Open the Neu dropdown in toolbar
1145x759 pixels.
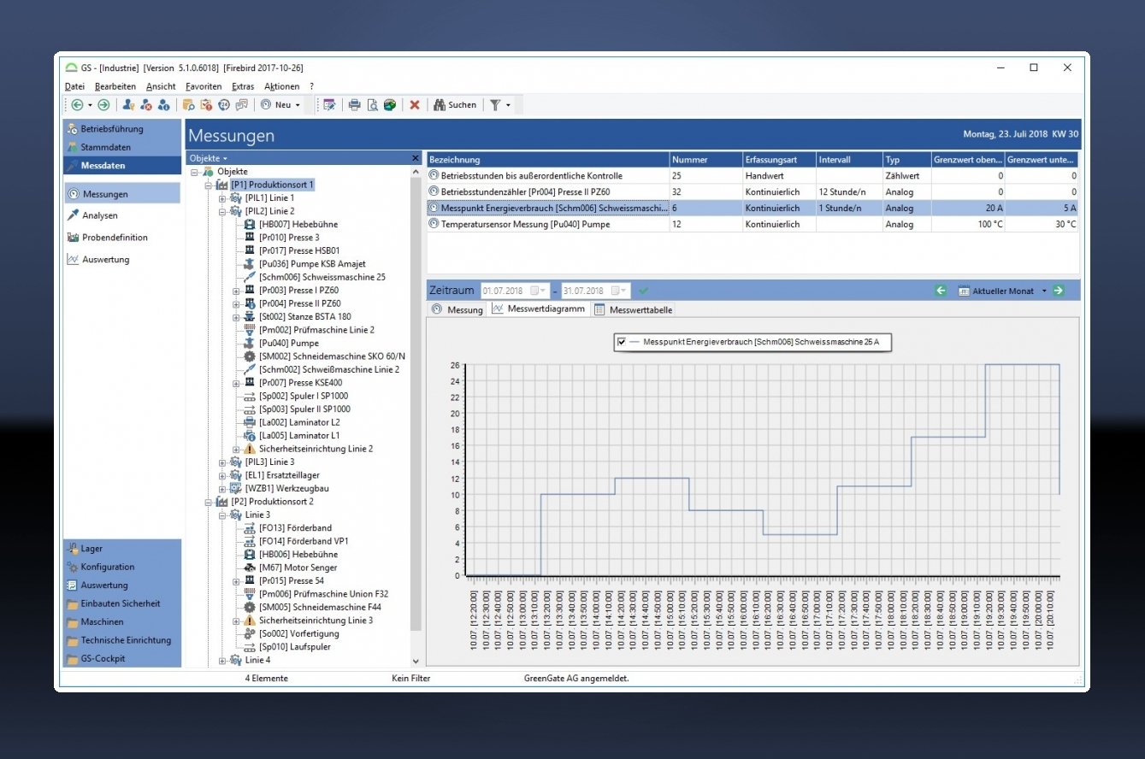tap(298, 105)
